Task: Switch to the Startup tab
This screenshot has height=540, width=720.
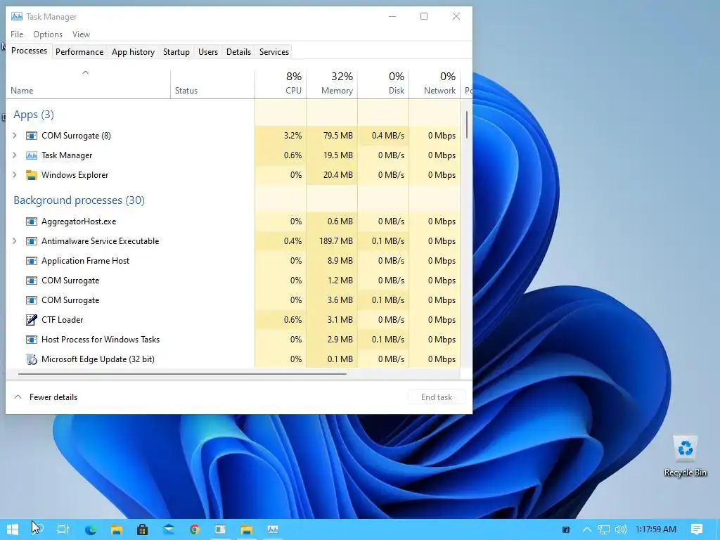Action: coord(176,52)
